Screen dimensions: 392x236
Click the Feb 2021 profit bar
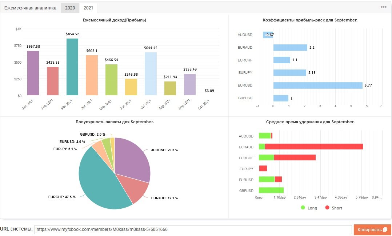pyautogui.click(x=53, y=81)
